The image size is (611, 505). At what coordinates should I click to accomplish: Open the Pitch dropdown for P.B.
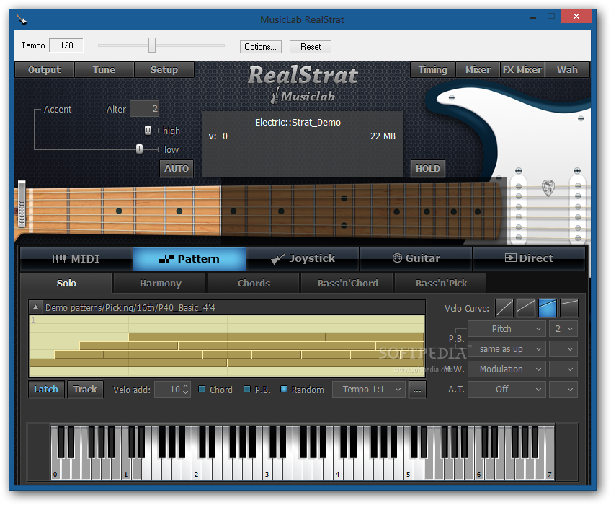pyautogui.click(x=507, y=329)
